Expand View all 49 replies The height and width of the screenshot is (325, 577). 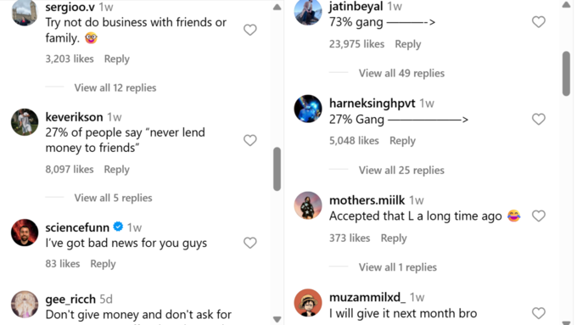click(401, 73)
